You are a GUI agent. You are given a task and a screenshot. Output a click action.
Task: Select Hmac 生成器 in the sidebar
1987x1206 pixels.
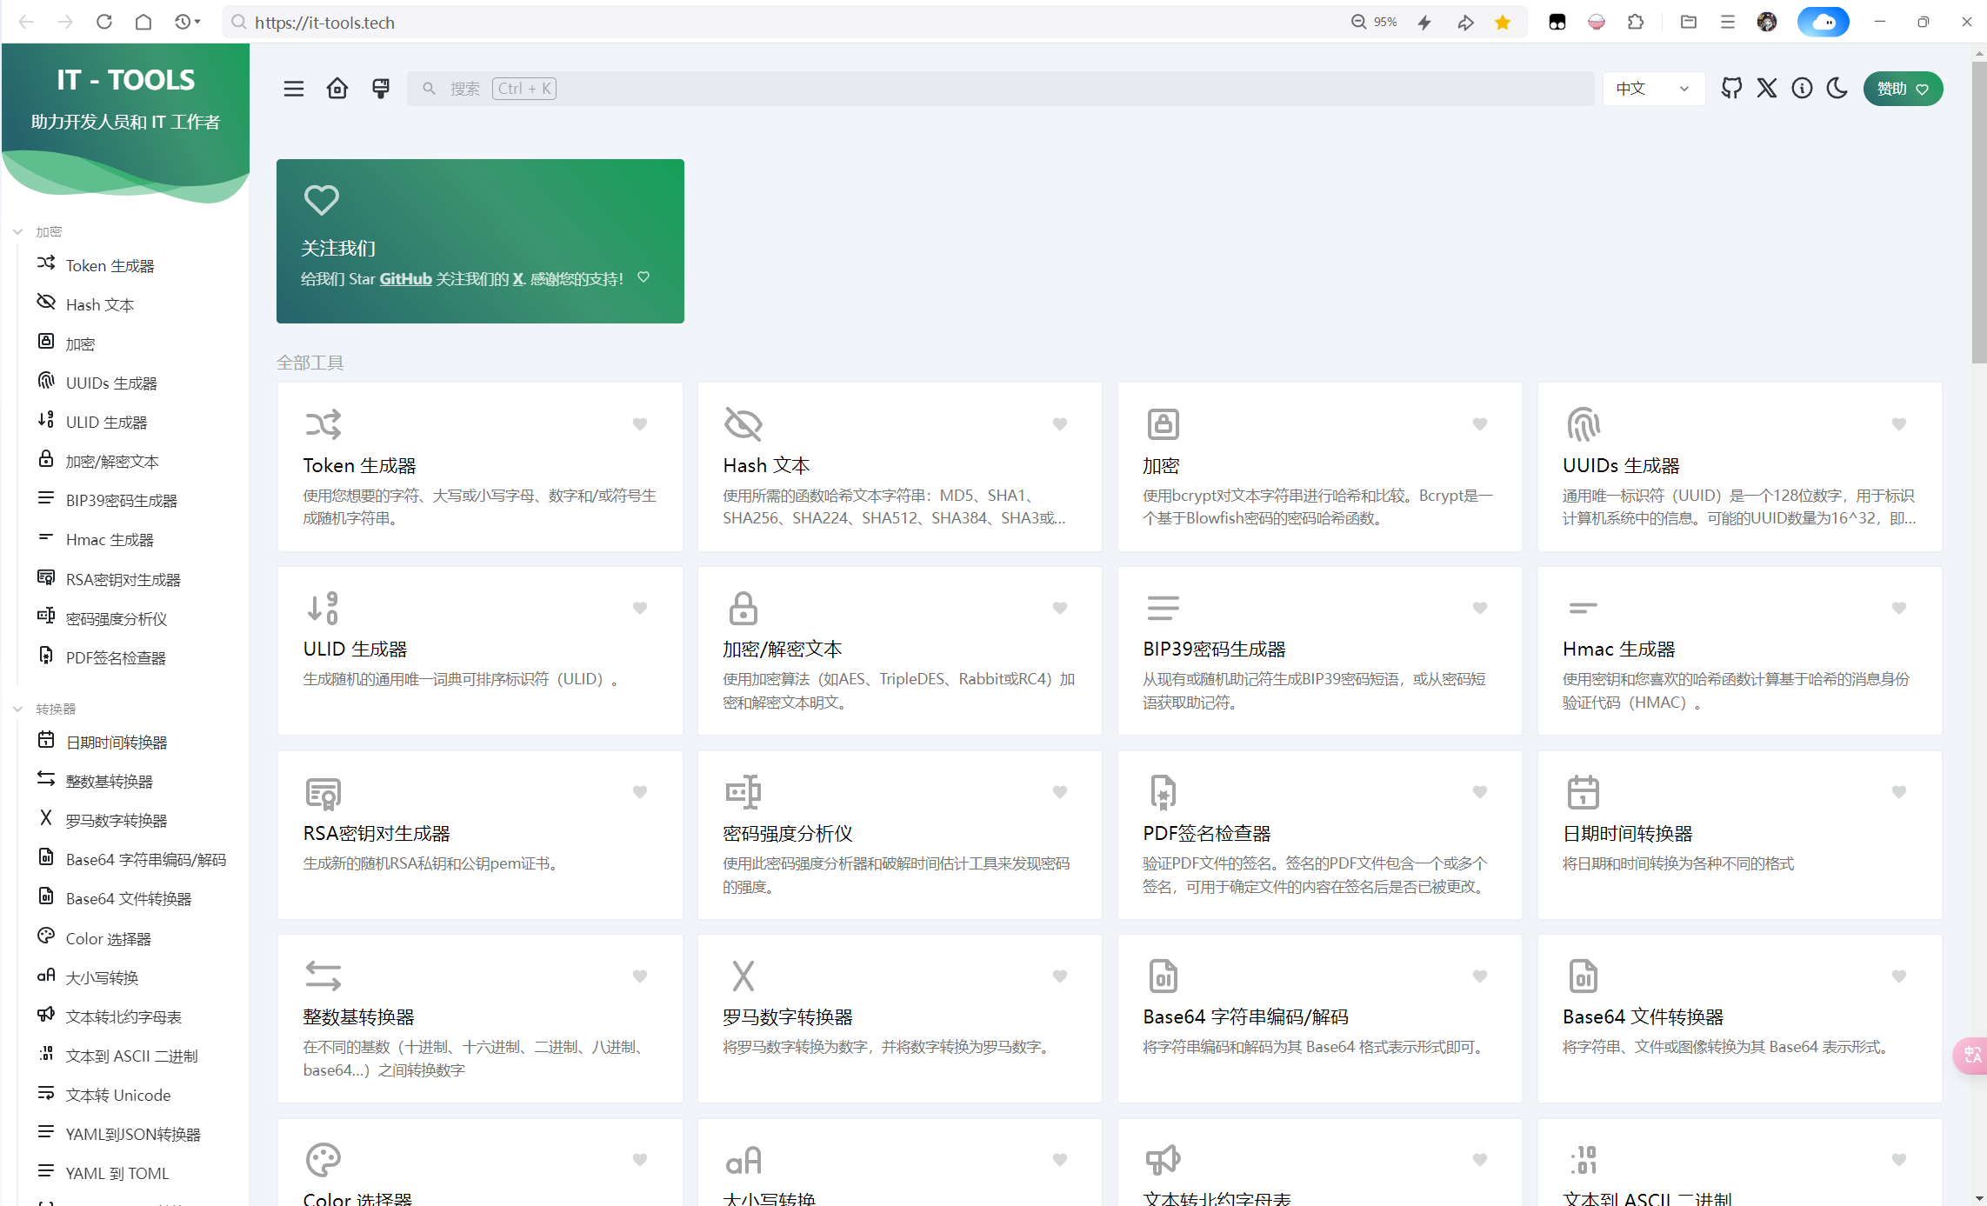pos(110,540)
